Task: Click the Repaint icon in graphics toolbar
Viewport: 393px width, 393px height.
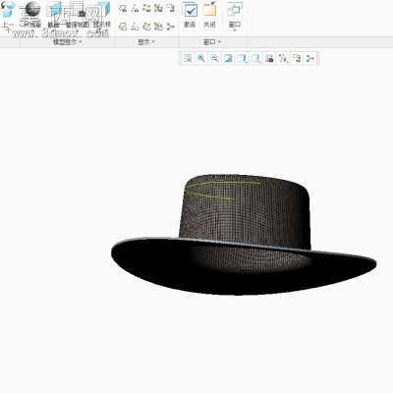Action: tap(228, 59)
